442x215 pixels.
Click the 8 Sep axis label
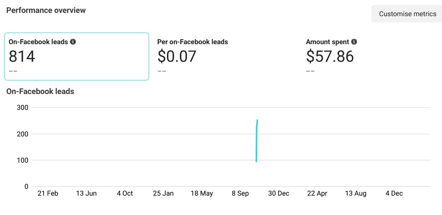coord(240,193)
